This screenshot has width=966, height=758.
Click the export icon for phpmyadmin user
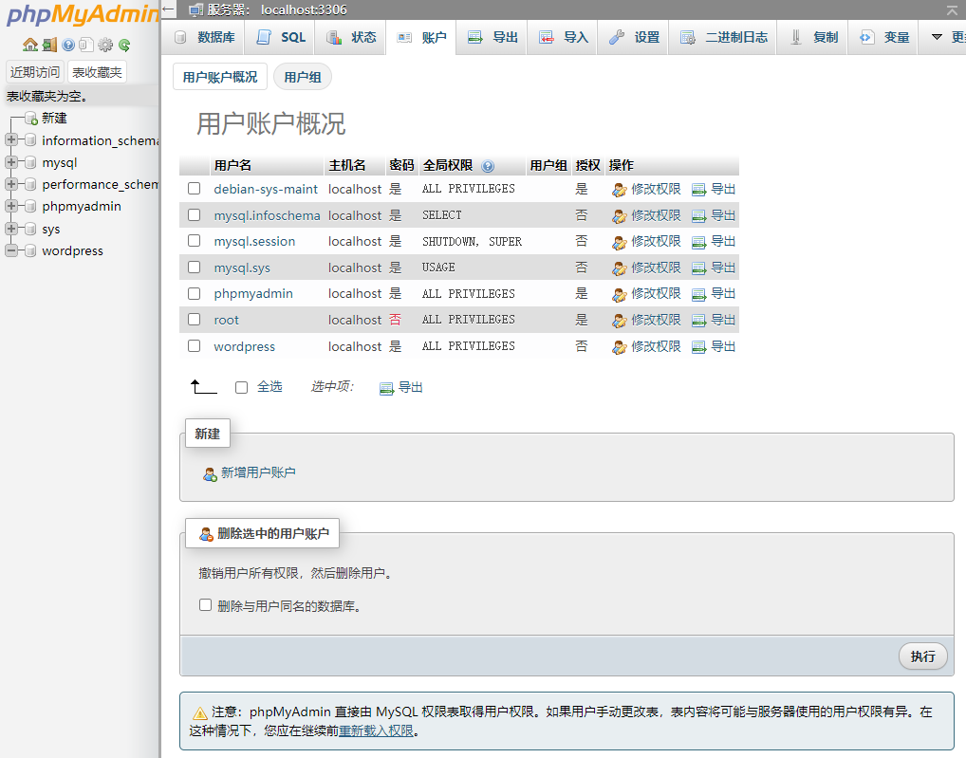pyautogui.click(x=698, y=294)
